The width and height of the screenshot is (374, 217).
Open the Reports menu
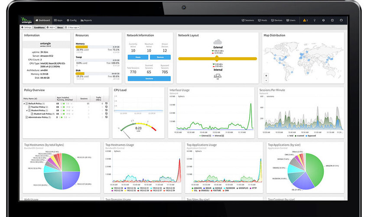[x=86, y=20]
